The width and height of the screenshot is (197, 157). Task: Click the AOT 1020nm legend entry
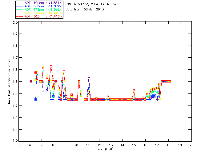coord(39,16)
